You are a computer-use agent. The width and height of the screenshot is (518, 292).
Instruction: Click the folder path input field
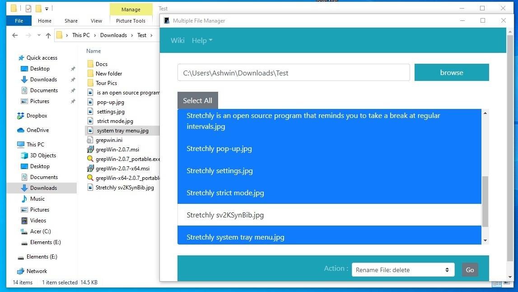coord(294,73)
